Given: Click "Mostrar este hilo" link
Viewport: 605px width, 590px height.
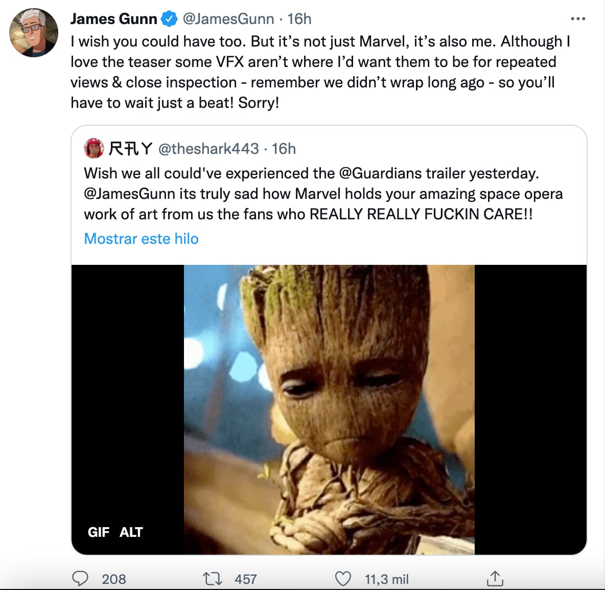Looking at the screenshot, I should tap(141, 239).
